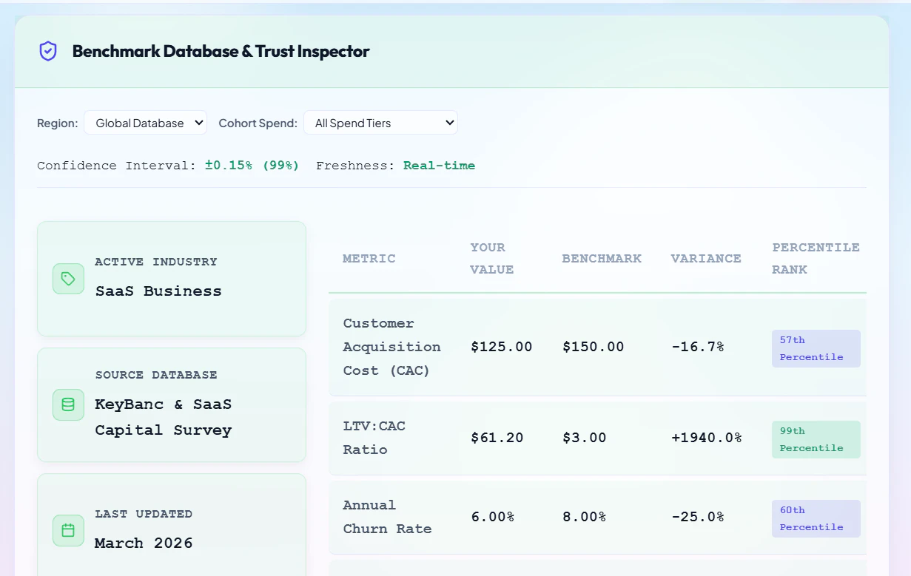Click the $61.20 value cell
Image resolution: width=911 pixels, height=576 pixels.
(x=497, y=438)
